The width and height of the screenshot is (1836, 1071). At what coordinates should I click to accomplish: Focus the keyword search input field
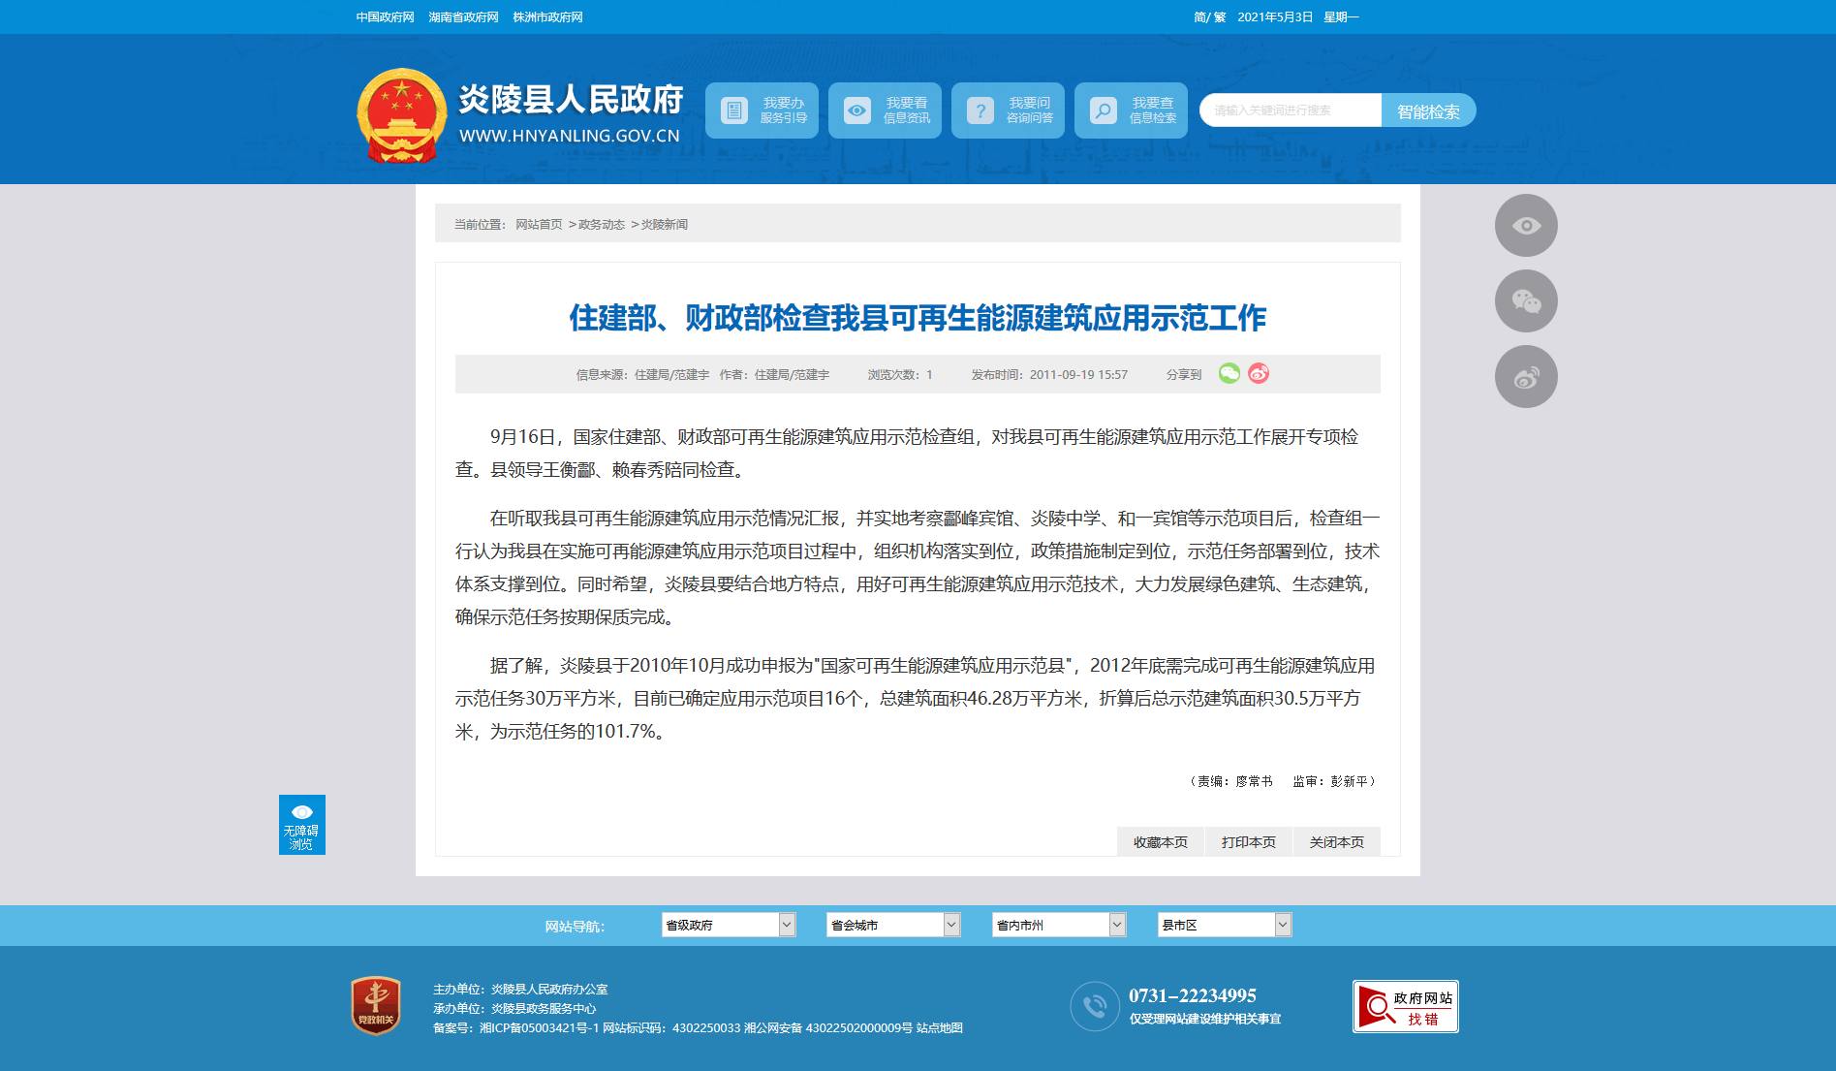tap(1291, 110)
